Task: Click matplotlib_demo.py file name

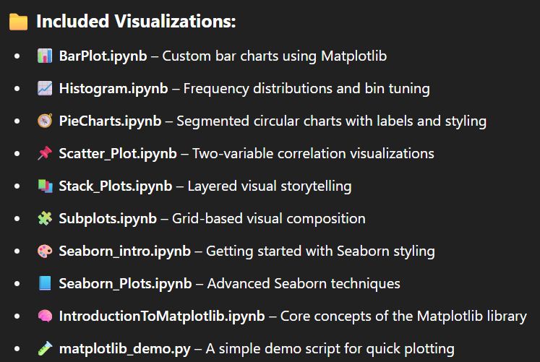Action: 124,349
